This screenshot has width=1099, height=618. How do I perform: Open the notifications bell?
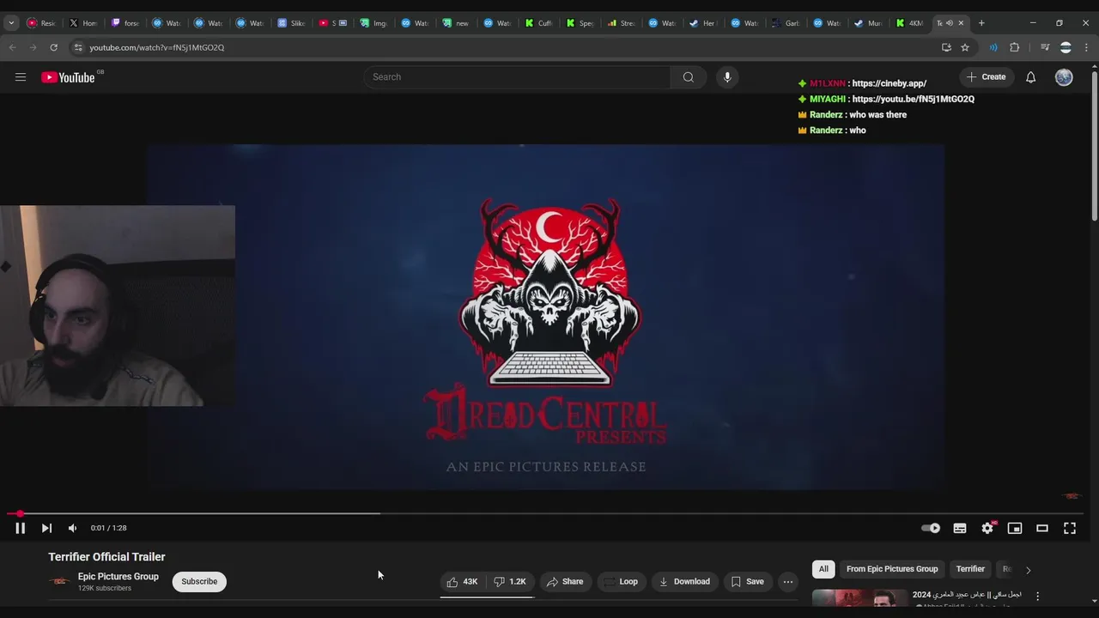(1031, 77)
